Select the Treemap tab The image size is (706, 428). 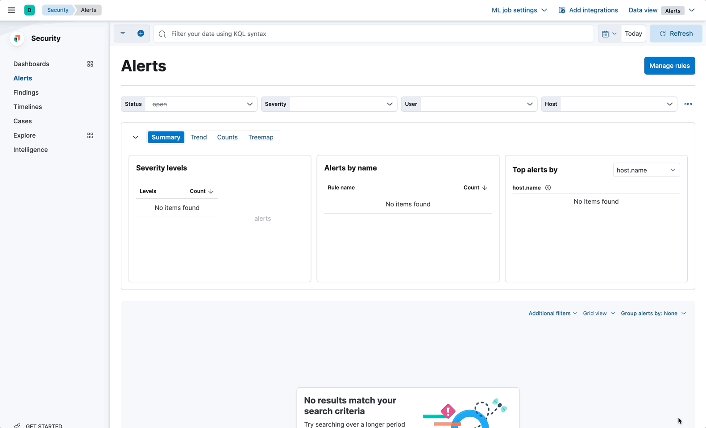point(261,137)
